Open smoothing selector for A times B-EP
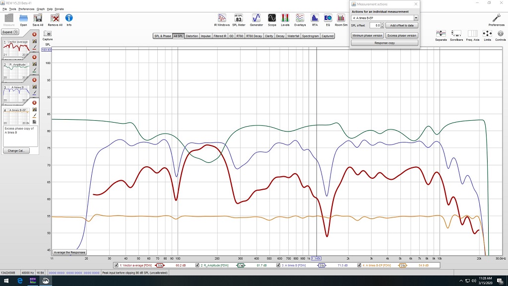508x286 pixels. pos(402,265)
